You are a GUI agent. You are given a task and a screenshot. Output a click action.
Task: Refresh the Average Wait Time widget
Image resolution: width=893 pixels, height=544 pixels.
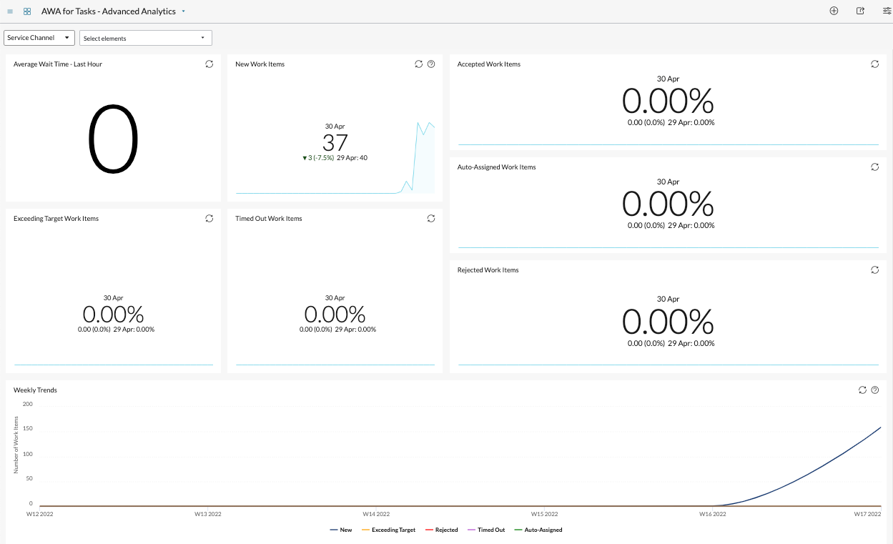tap(209, 64)
